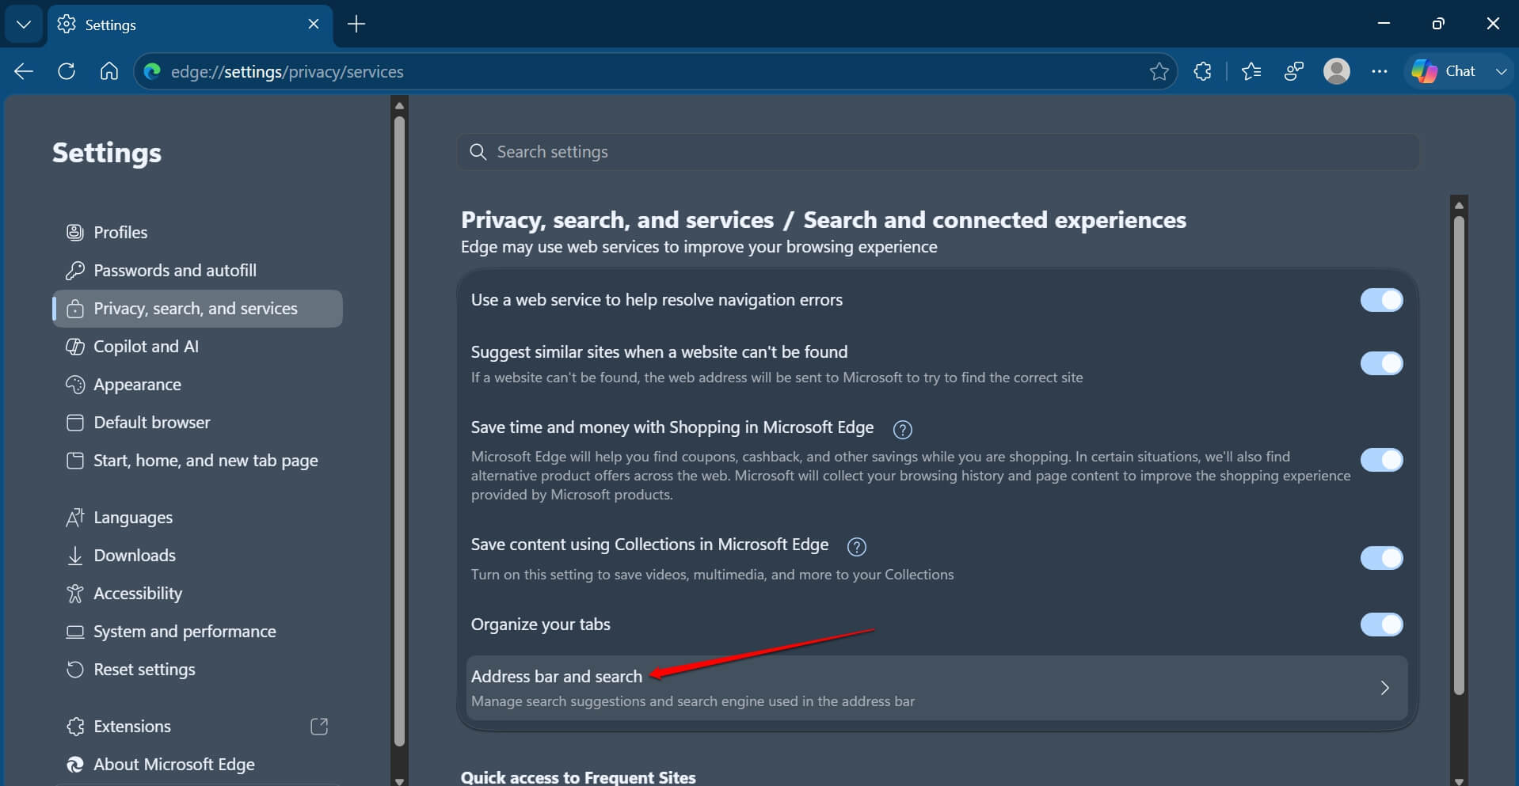Click the Quick access to Frequent Sites heading
1519x786 pixels.
pos(578,777)
